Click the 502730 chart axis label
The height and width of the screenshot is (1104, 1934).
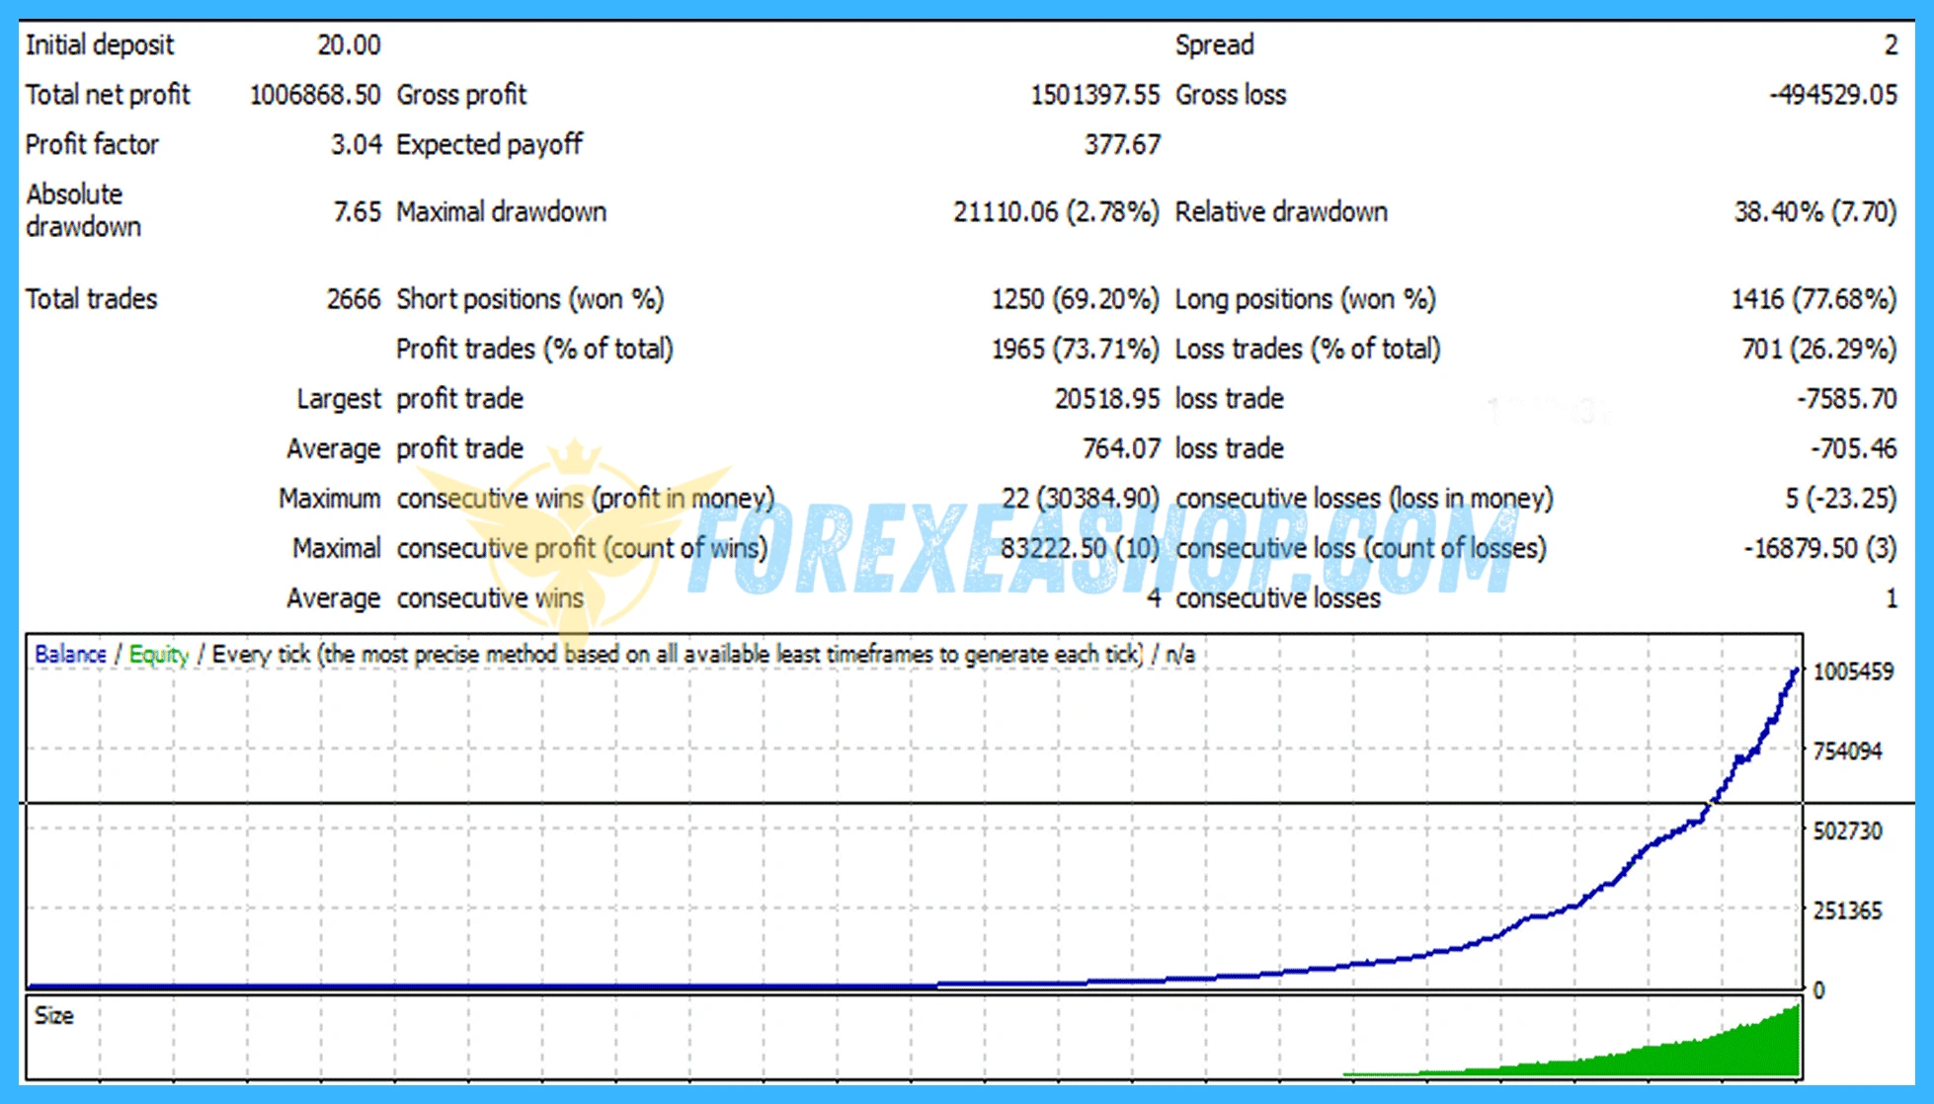[1847, 831]
